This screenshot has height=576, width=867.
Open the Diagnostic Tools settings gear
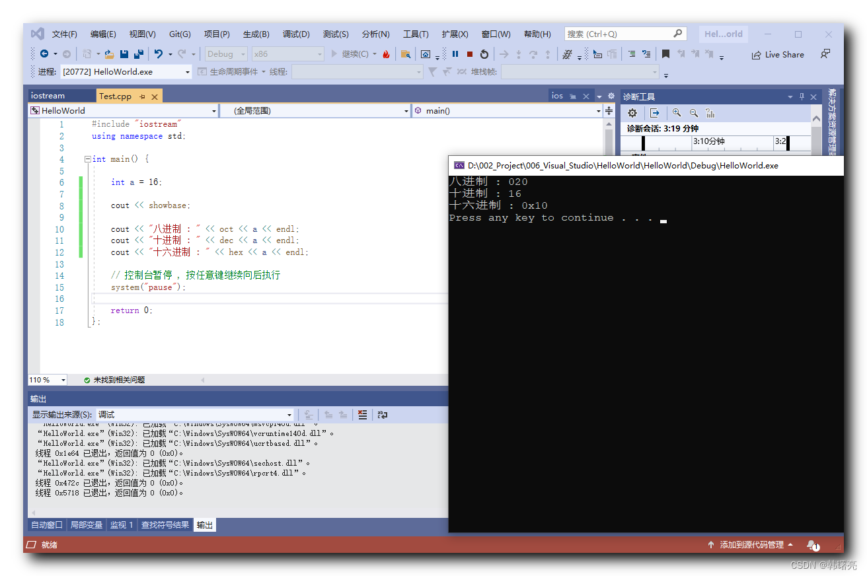click(x=632, y=113)
